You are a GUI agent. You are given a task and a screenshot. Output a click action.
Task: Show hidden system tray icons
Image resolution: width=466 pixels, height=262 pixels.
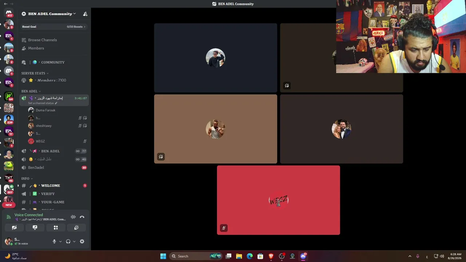coord(410,256)
